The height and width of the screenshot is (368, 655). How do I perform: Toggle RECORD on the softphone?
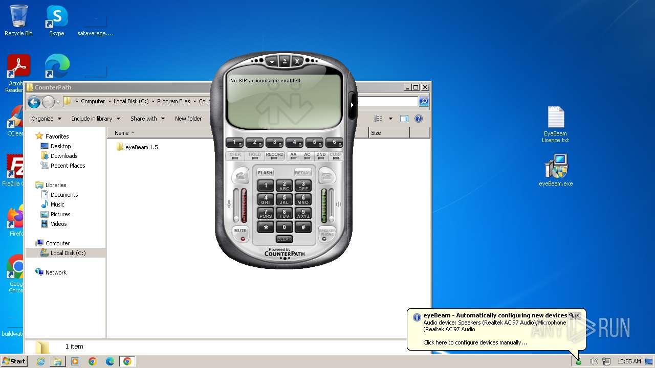[x=274, y=156]
